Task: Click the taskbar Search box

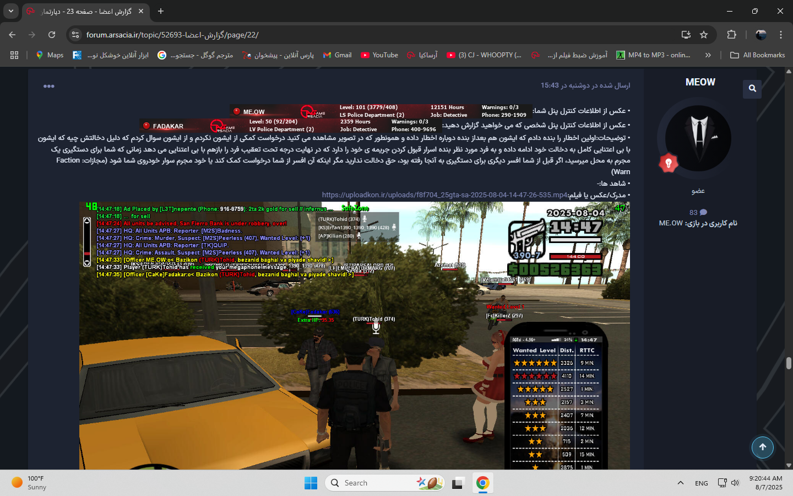Action: tap(384, 483)
